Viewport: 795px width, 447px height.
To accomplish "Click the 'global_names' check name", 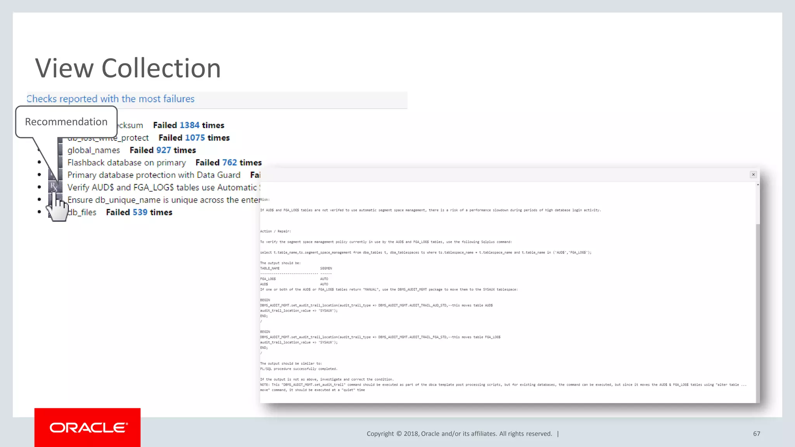I will 94,150.
